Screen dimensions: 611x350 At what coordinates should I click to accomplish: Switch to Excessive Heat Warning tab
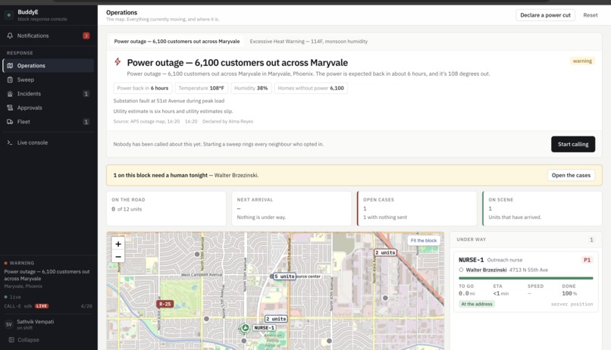tap(309, 41)
